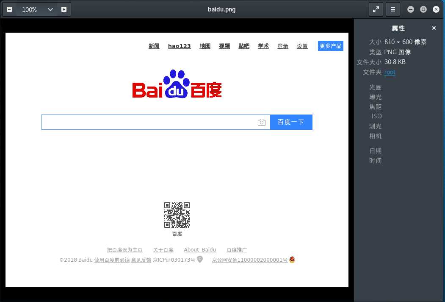Click the Baidu logo
This screenshot has width=445, height=302.
177,84
